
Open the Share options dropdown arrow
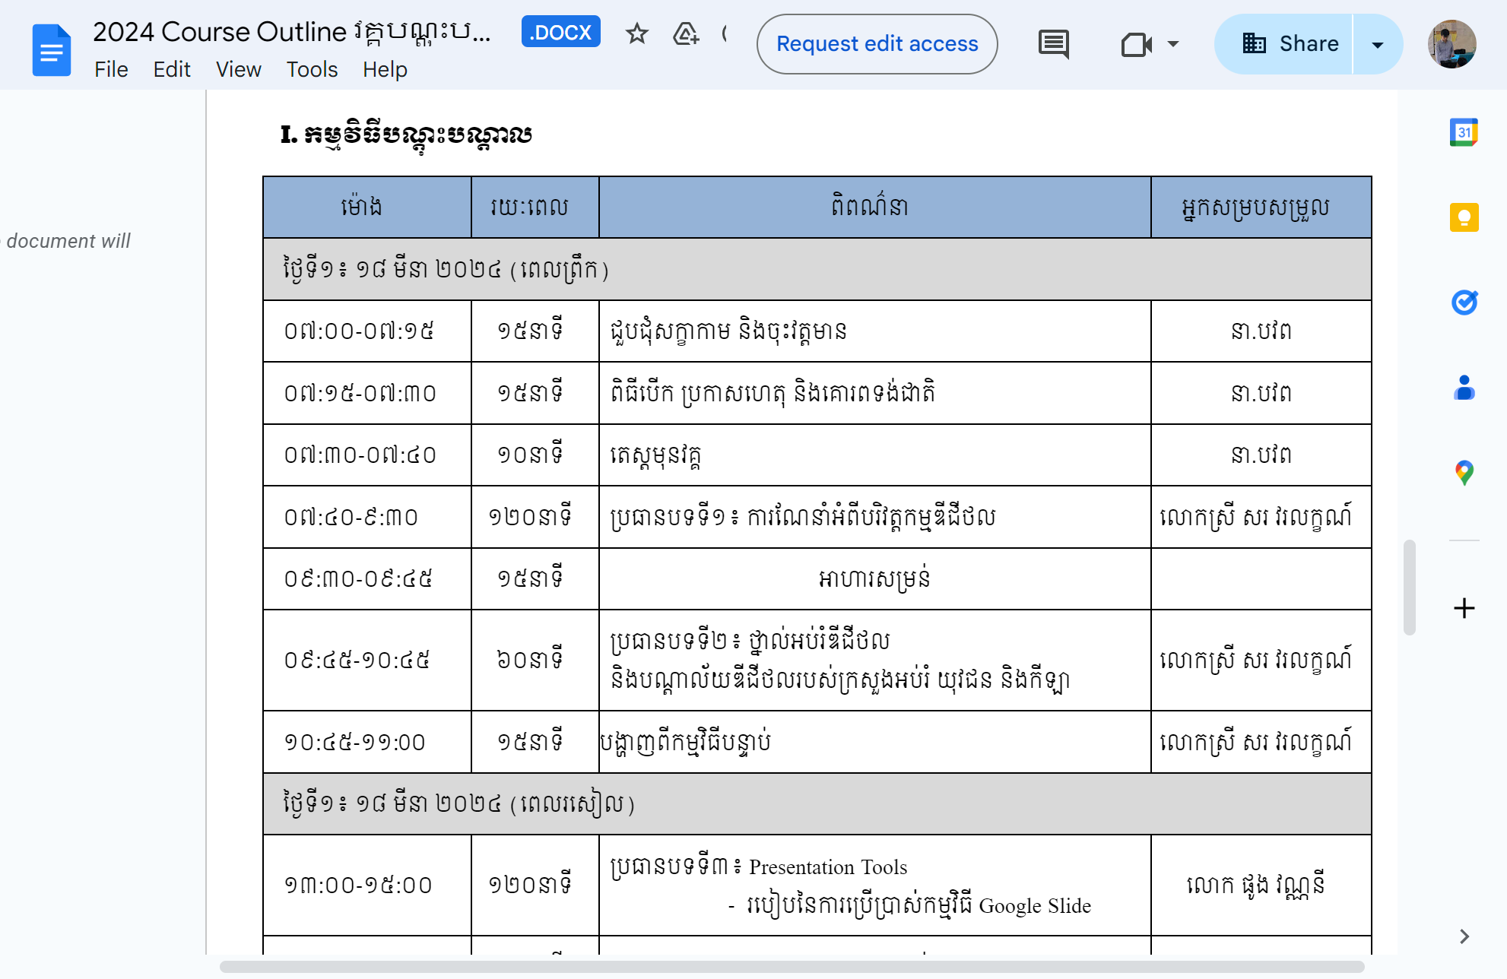(x=1378, y=44)
